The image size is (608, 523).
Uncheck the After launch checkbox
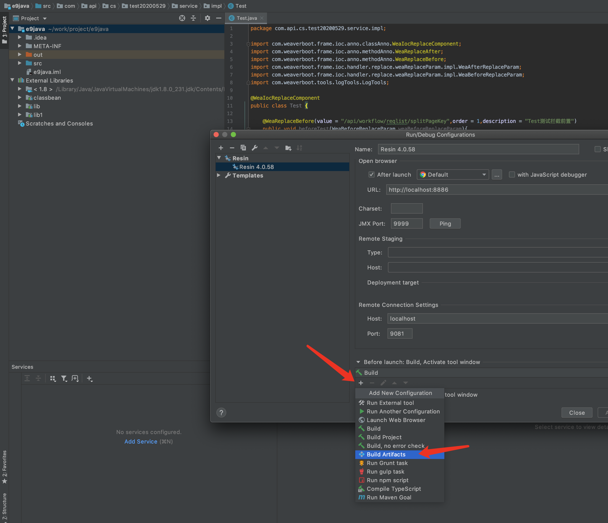click(372, 175)
